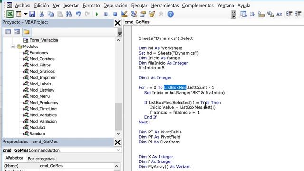Click the Find binoculars icon
Screen dimensions: 304x171
point(69,14)
